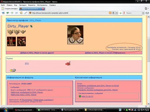Click the Windows Start orb
150x112 pixels.
pos(6,110)
